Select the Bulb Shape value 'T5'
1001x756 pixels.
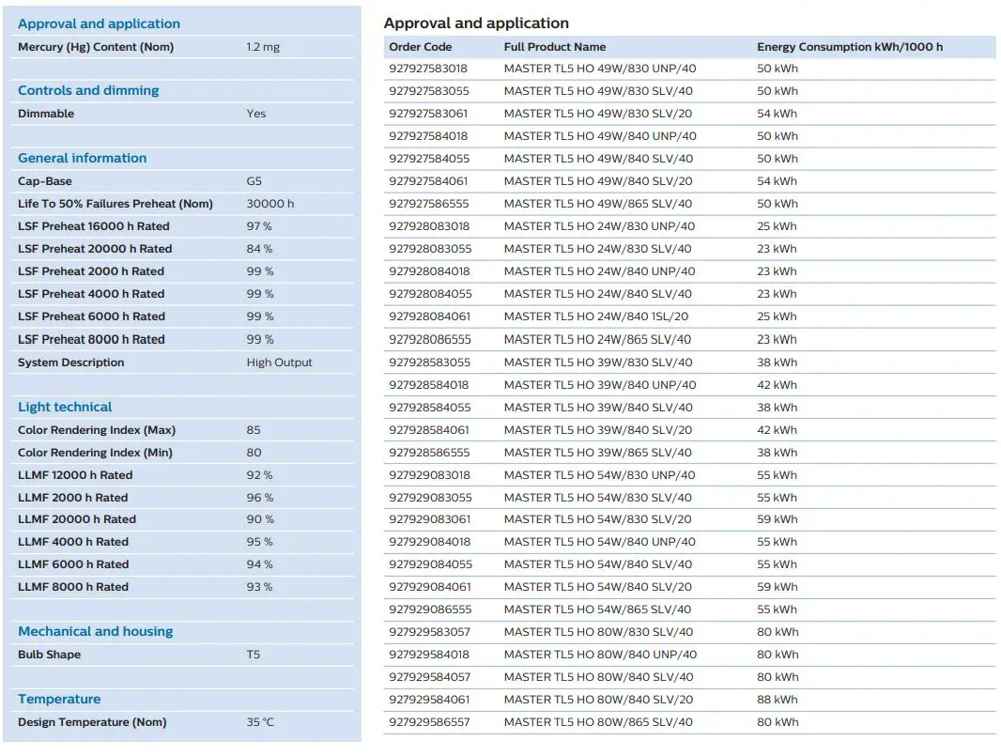click(x=254, y=655)
